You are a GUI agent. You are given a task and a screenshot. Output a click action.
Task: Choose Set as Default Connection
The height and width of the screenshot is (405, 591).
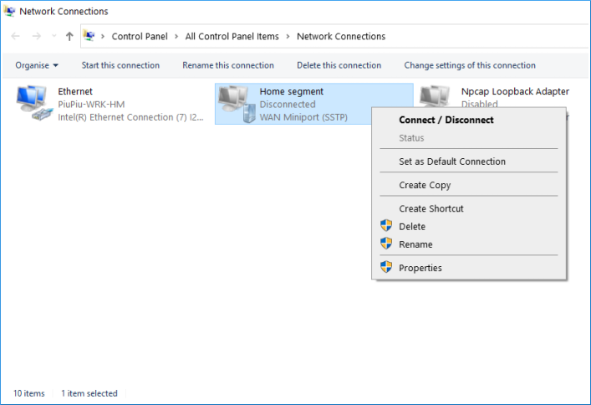(x=451, y=161)
